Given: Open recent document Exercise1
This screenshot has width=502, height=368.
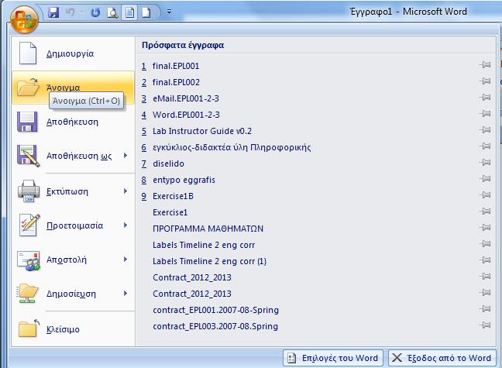Looking at the screenshot, I should click(x=170, y=212).
